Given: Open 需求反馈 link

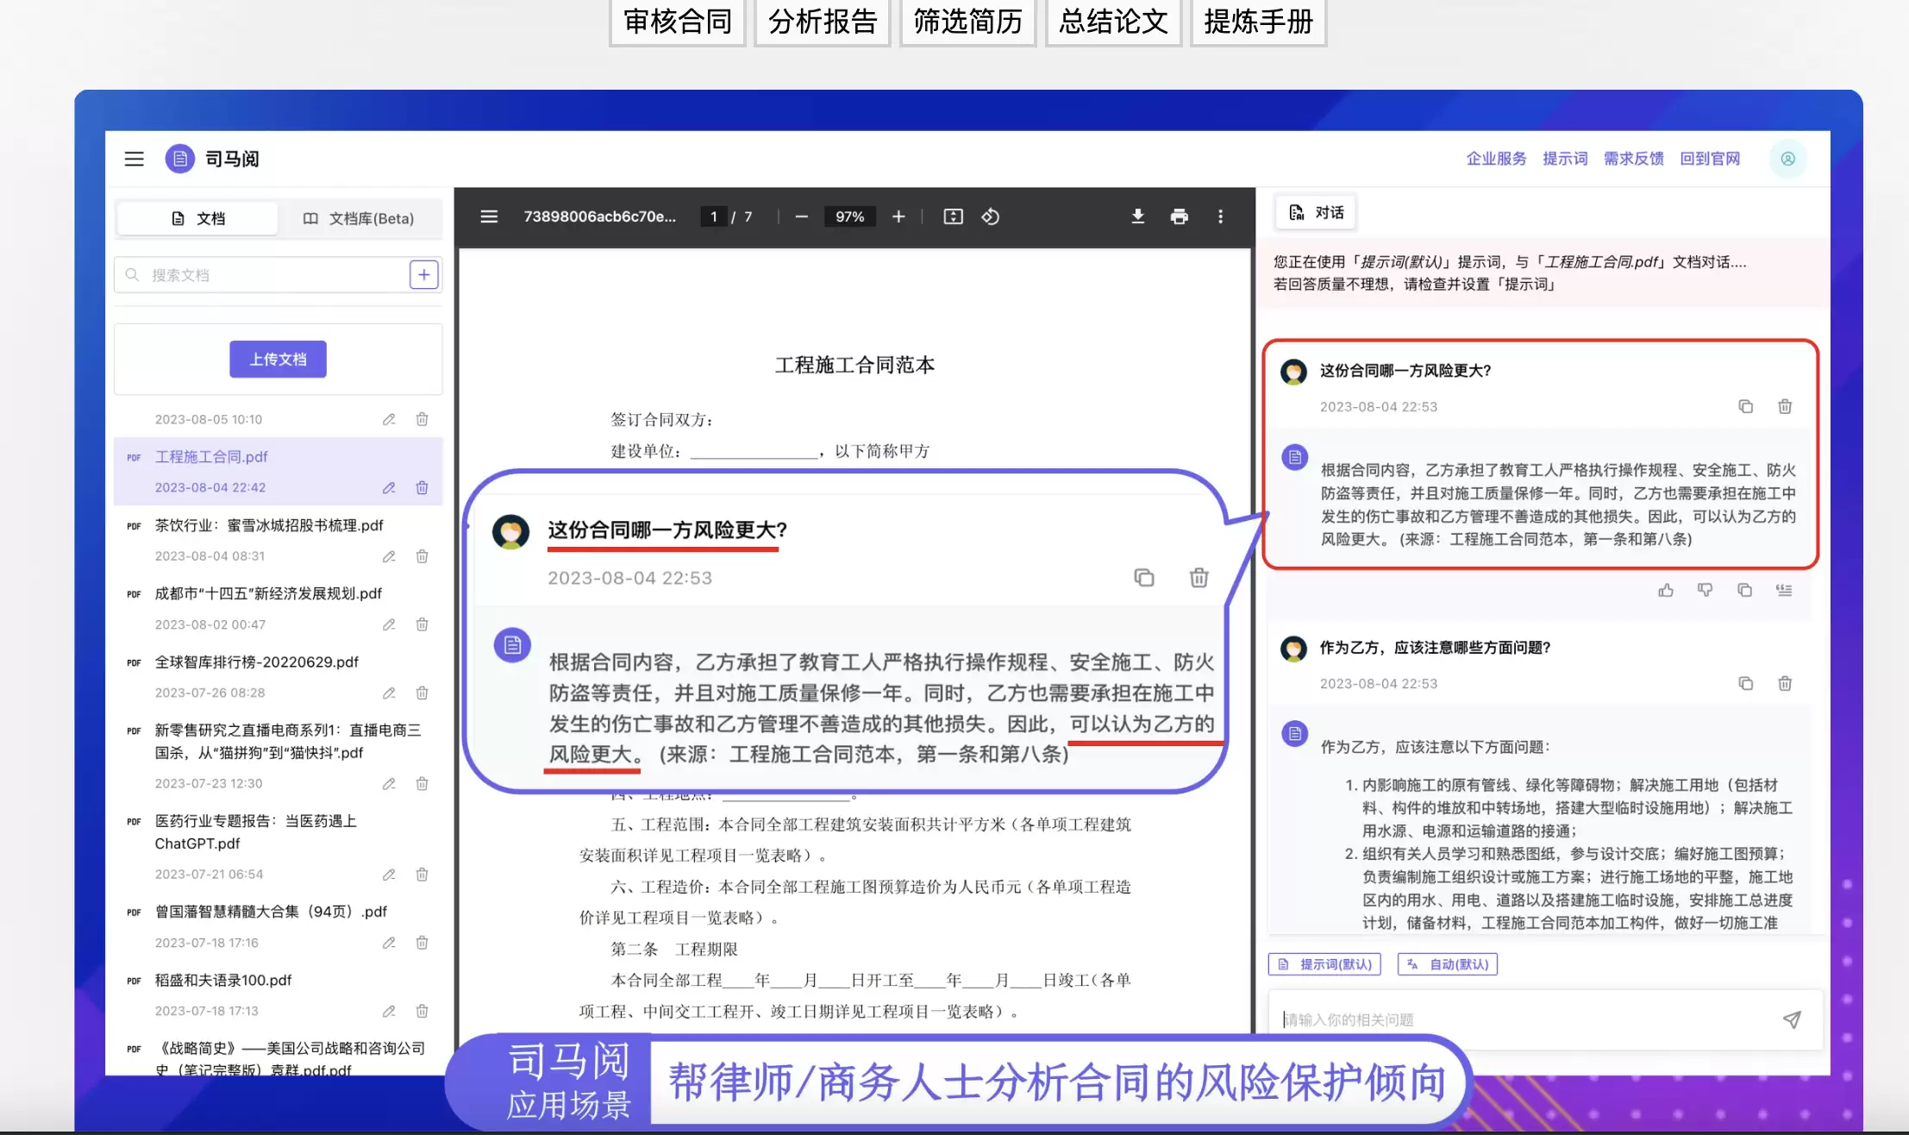Looking at the screenshot, I should click(1633, 159).
